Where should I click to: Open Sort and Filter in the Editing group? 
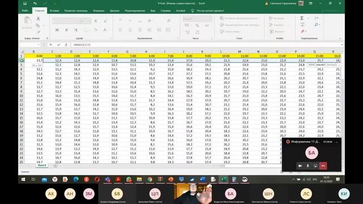(316, 18)
